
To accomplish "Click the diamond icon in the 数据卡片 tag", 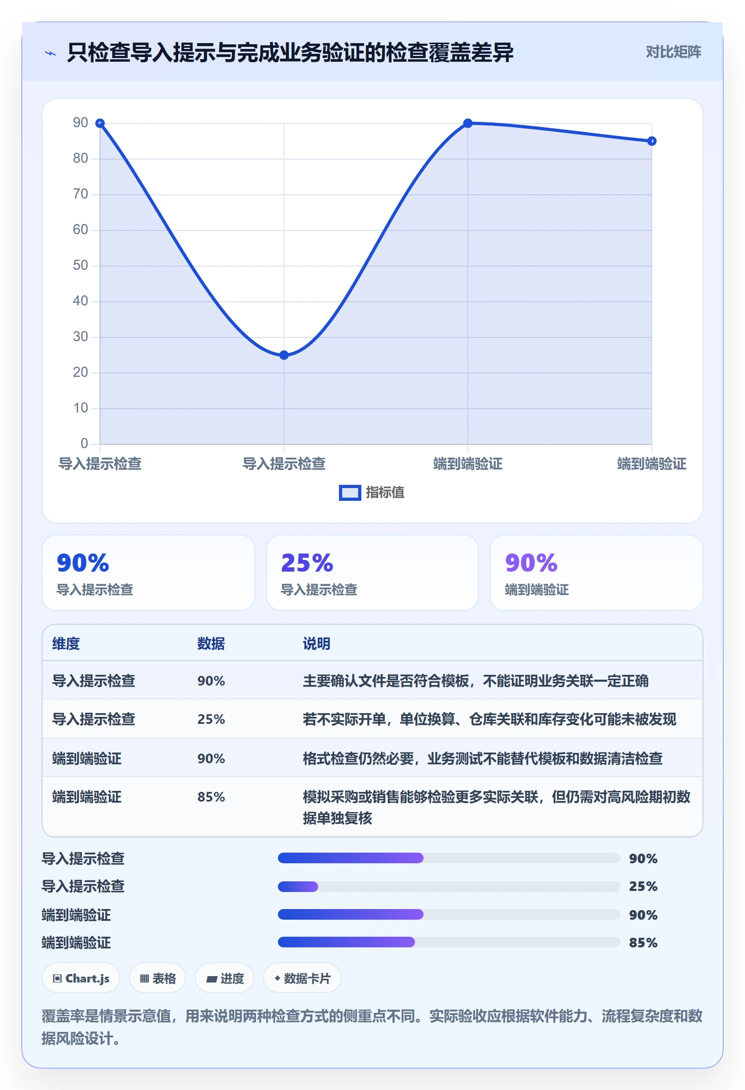I will click(x=277, y=978).
